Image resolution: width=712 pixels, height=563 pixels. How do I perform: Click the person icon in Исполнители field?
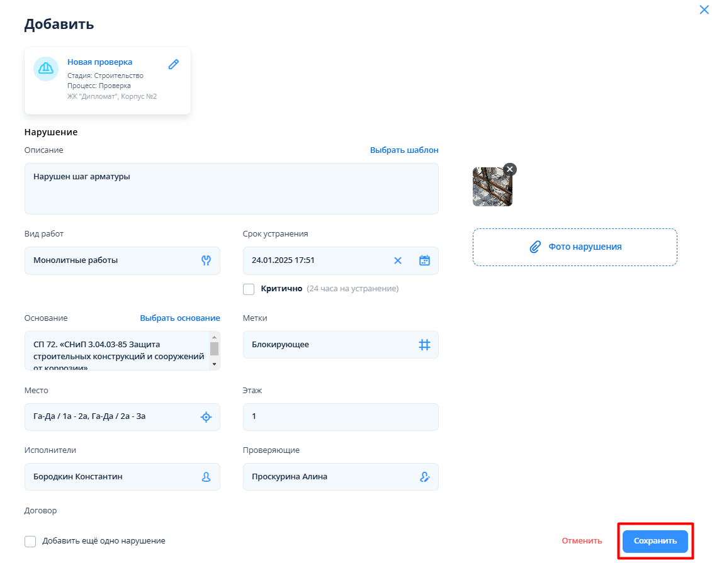click(206, 477)
